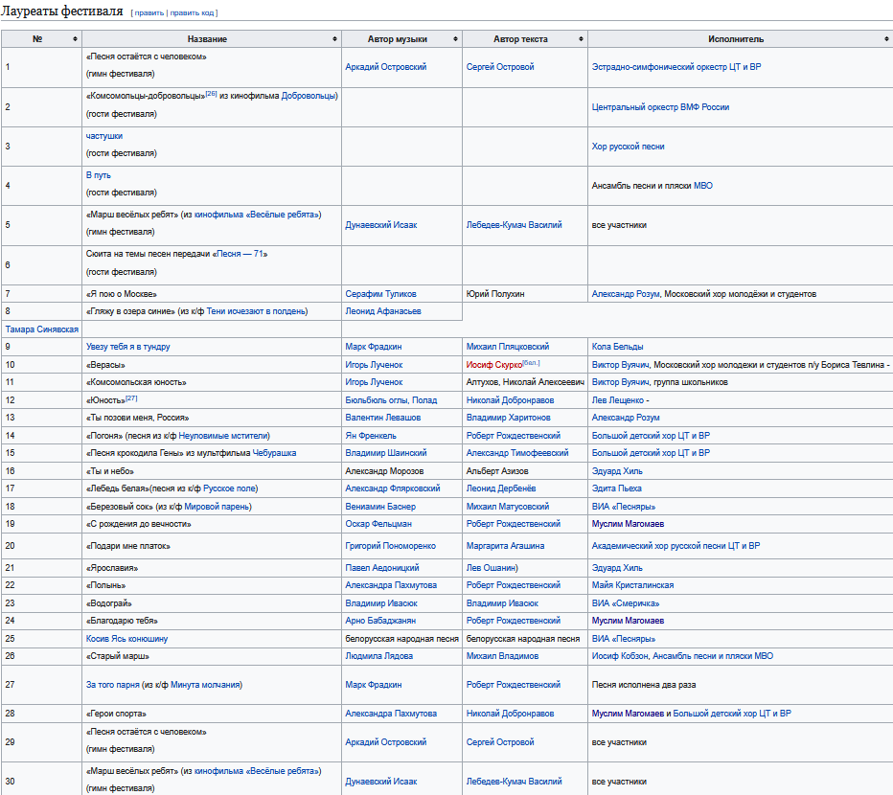Viewport: 893px width, 795px height.
Task: Sort by Автор текста column arrow
Action: [581, 38]
